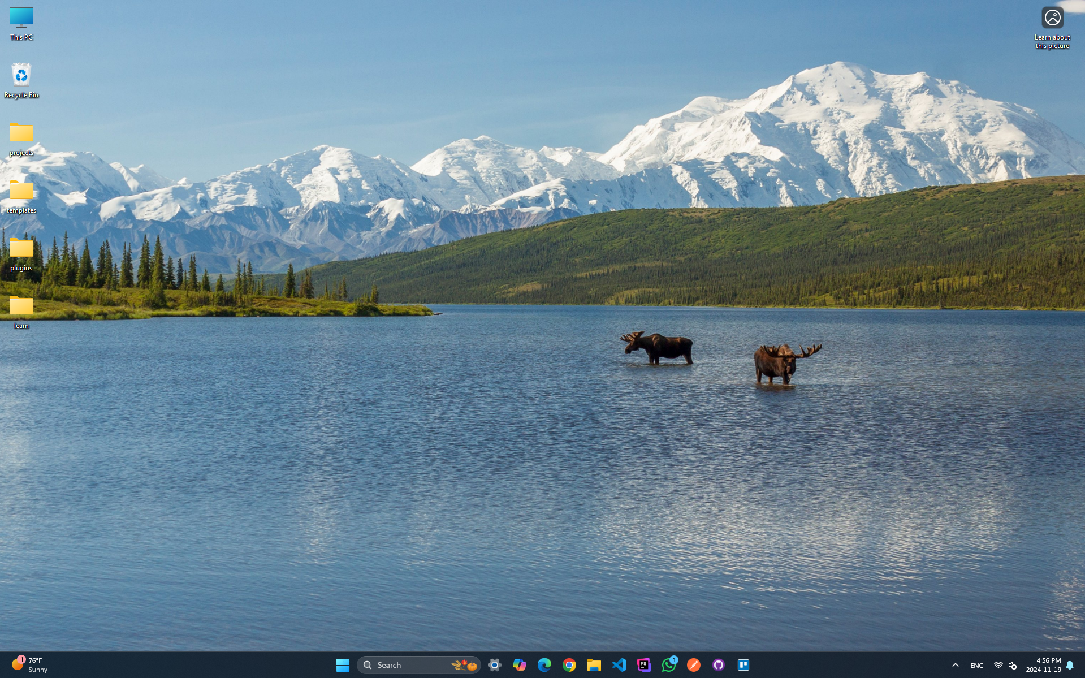Open File Explorer from the taskbar

(594, 665)
